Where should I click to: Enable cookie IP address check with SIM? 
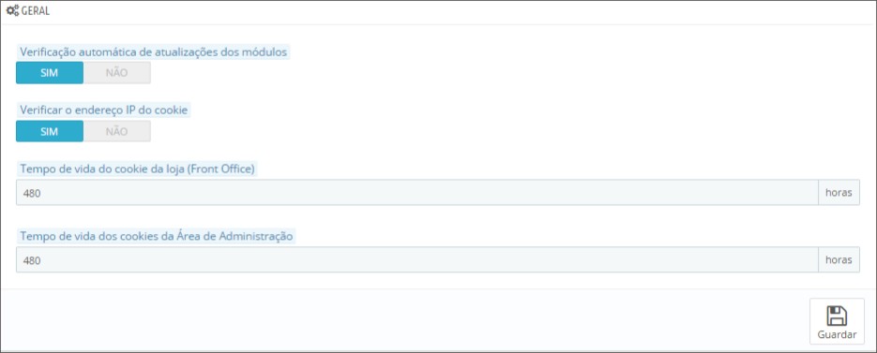point(49,131)
